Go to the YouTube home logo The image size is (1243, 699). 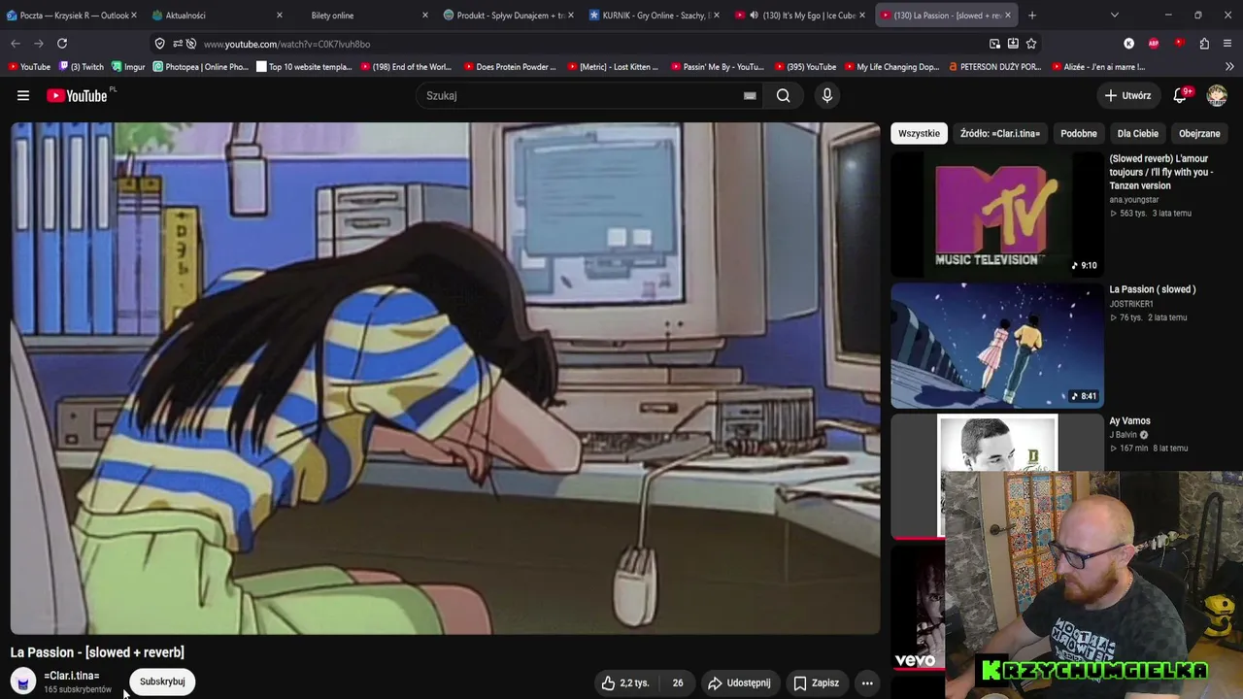point(78,95)
